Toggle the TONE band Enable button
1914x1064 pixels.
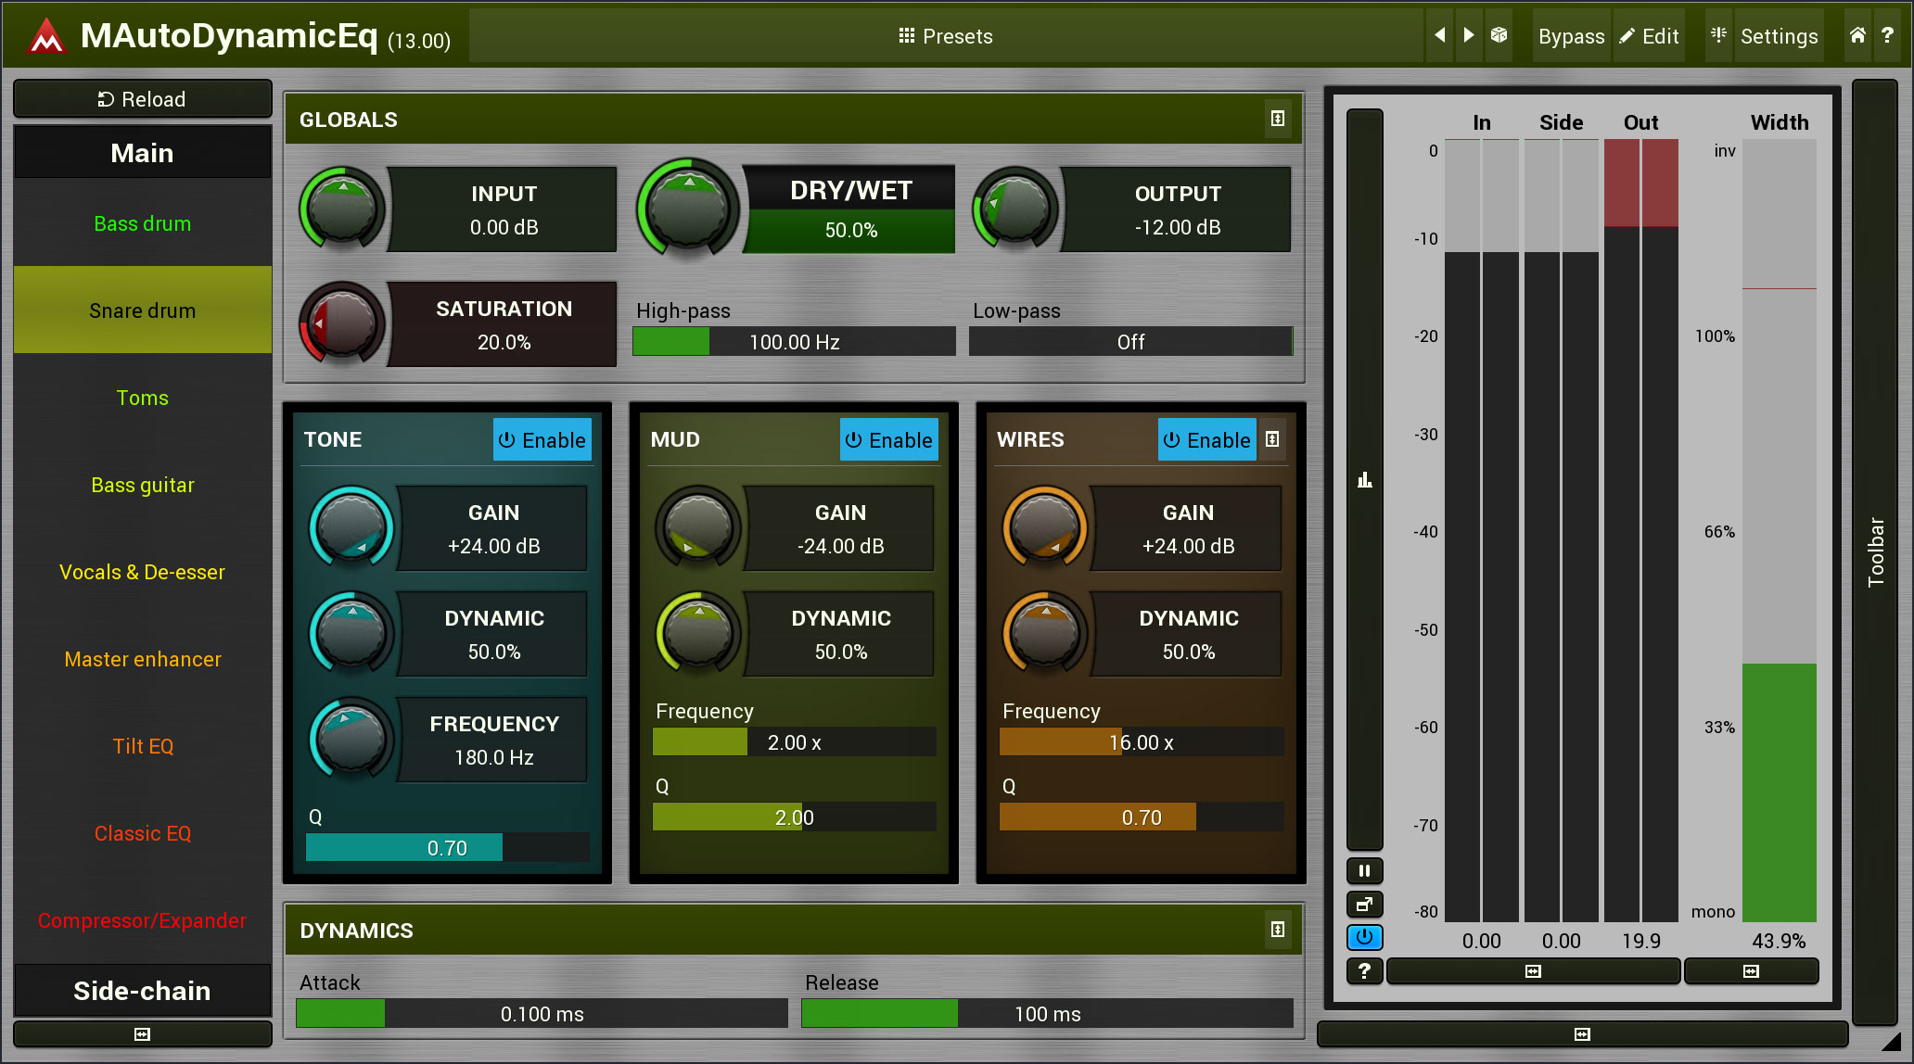(x=542, y=440)
